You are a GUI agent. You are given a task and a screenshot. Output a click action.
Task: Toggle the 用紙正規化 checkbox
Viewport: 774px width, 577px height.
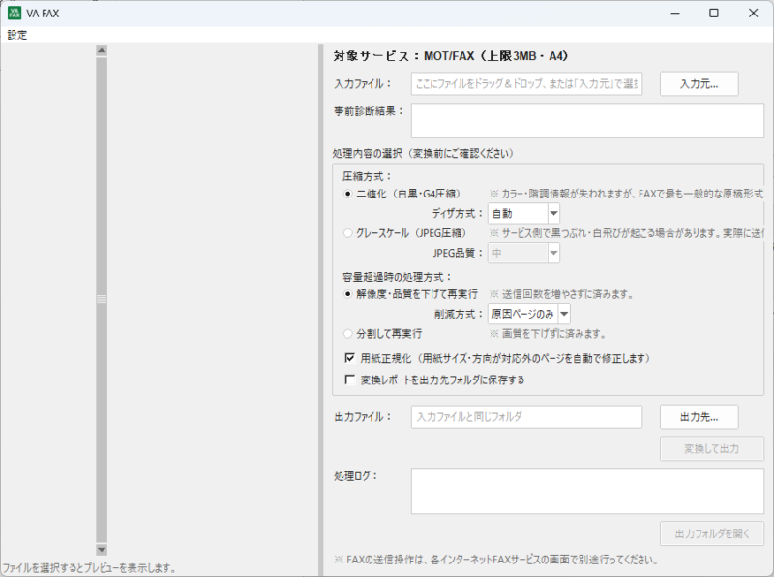click(x=350, y=358)
